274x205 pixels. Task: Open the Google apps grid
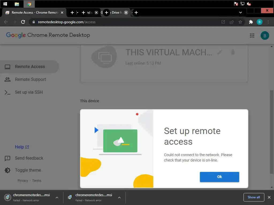click(252, 36)
